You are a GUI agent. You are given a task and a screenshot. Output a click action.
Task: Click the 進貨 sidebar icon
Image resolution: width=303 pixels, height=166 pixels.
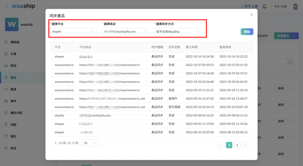6,89
